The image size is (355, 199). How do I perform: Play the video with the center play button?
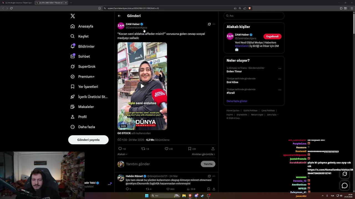coord(142,86)
